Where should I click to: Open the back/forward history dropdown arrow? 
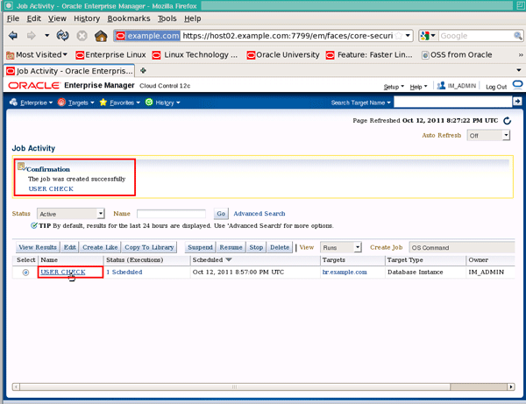point(46,36)
